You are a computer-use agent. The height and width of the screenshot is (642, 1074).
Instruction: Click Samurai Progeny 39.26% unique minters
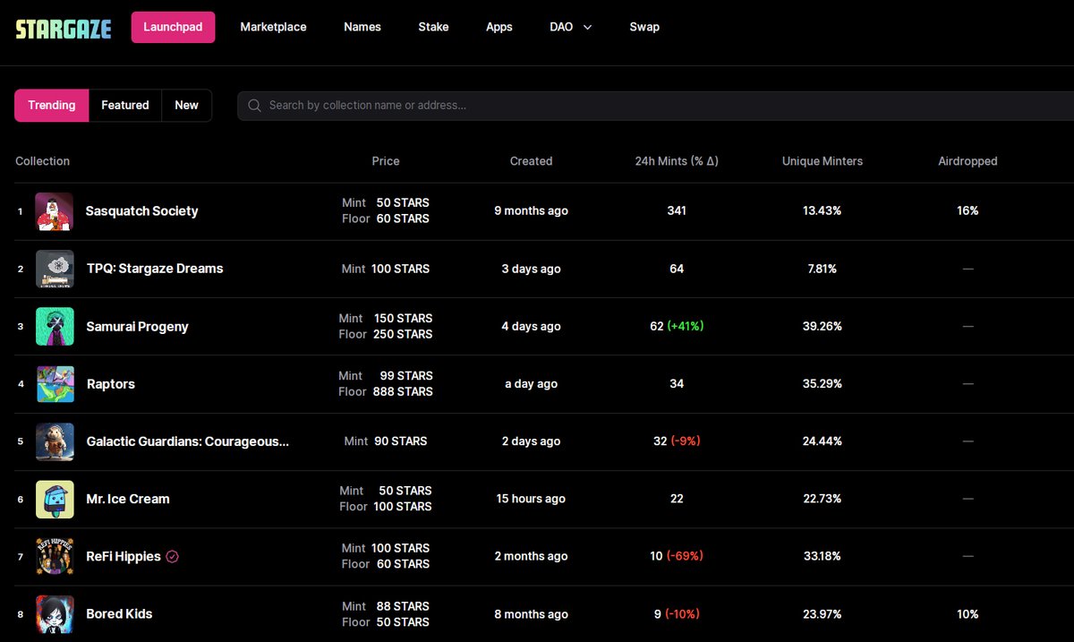(x=823, y=326)
